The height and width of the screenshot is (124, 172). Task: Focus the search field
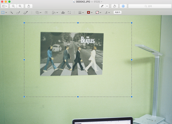[150, 6]
